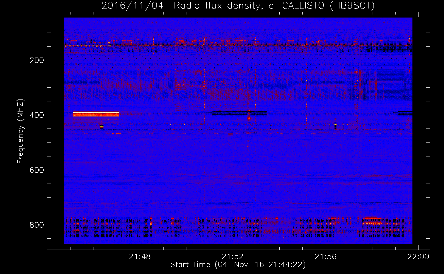Click the 200 frequency tick label

[x=37, y=60]
